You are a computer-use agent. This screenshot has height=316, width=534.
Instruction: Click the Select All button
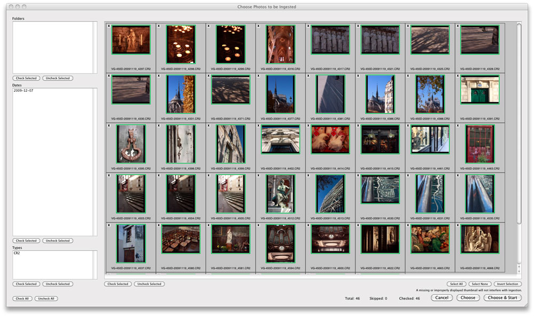click(x=457, y=284)
